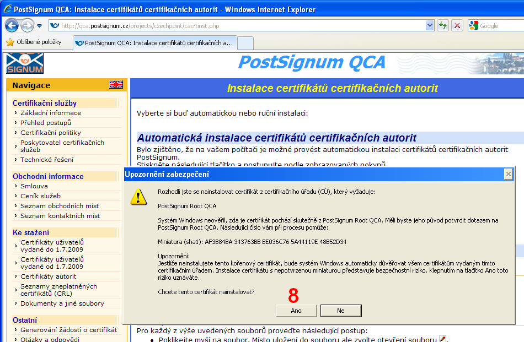Open Ke stažení section heading
The width and height of the screenshot is (524, 342).
[31, 232]
